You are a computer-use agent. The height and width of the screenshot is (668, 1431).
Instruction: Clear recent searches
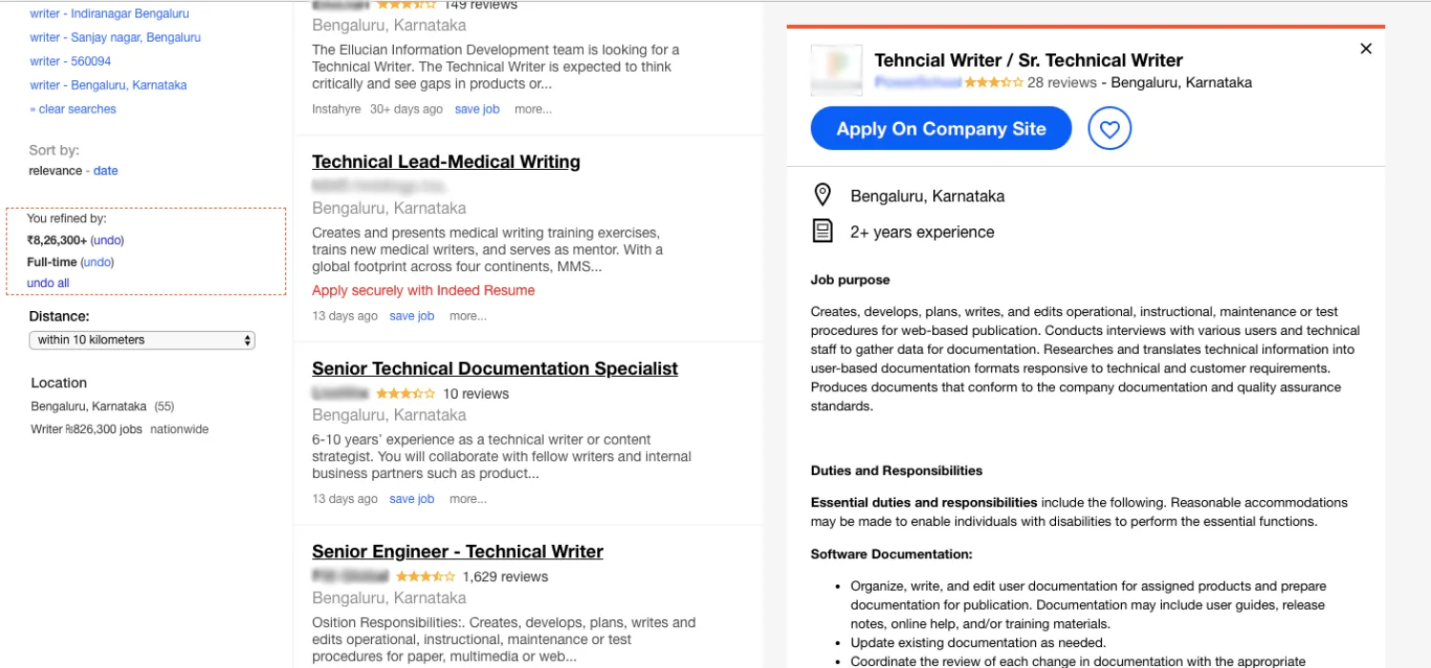click(x=74, y=109)
